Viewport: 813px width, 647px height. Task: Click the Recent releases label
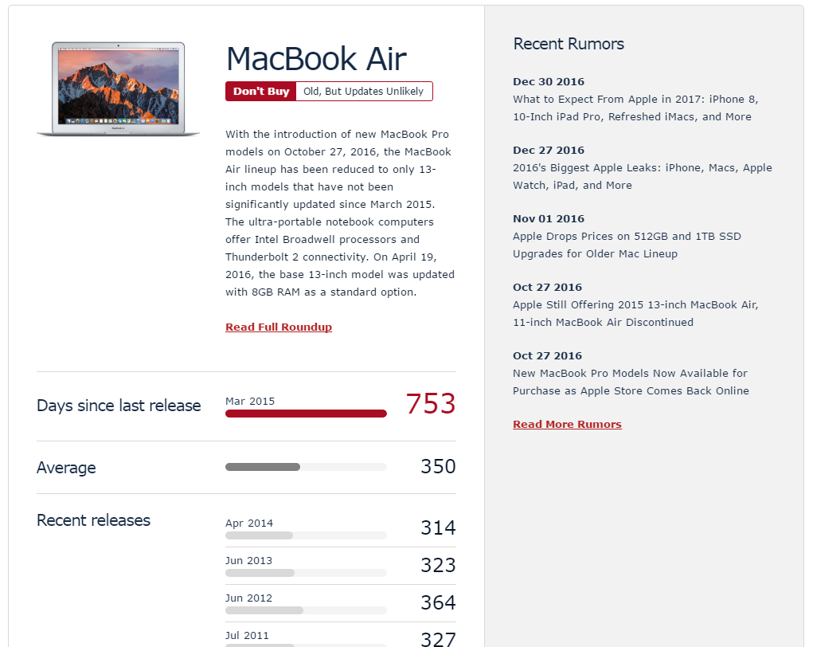click(93, 520)
